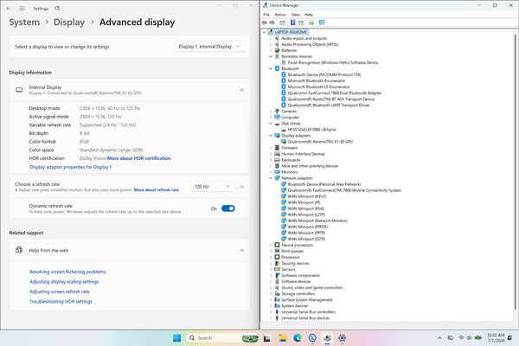Viewport: 519px width, 346px height.
Task: Click the Bluetooth category icon in device tree
Action: point(277,68)
